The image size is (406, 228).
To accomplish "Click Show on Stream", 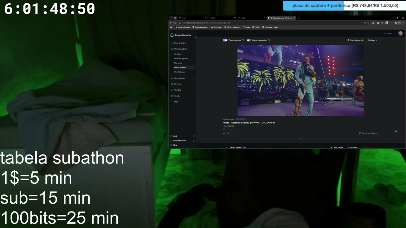I will point(368,133).
